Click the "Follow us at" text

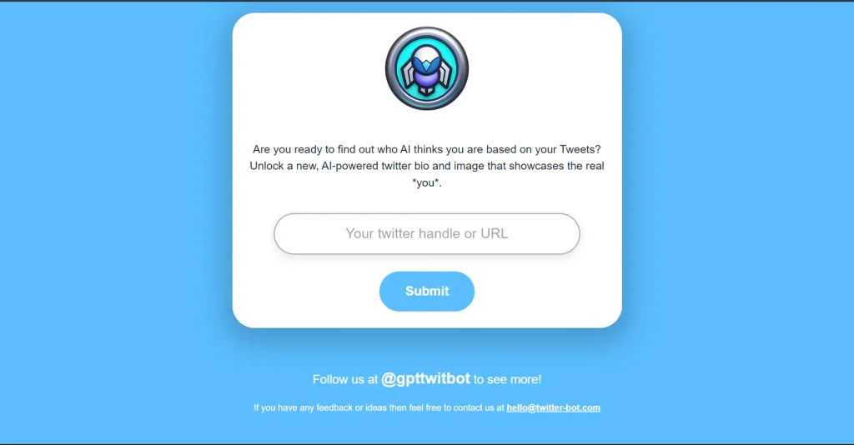point(344,379)
